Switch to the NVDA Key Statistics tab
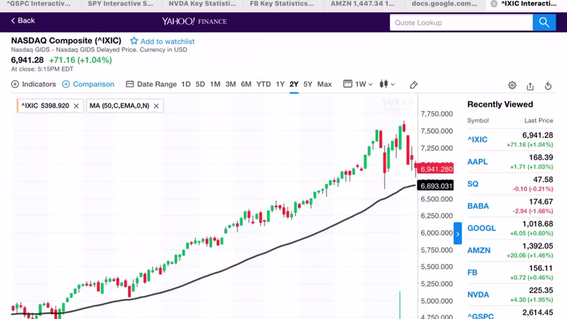This screenshot has height=319, width=567. (202, 4)
